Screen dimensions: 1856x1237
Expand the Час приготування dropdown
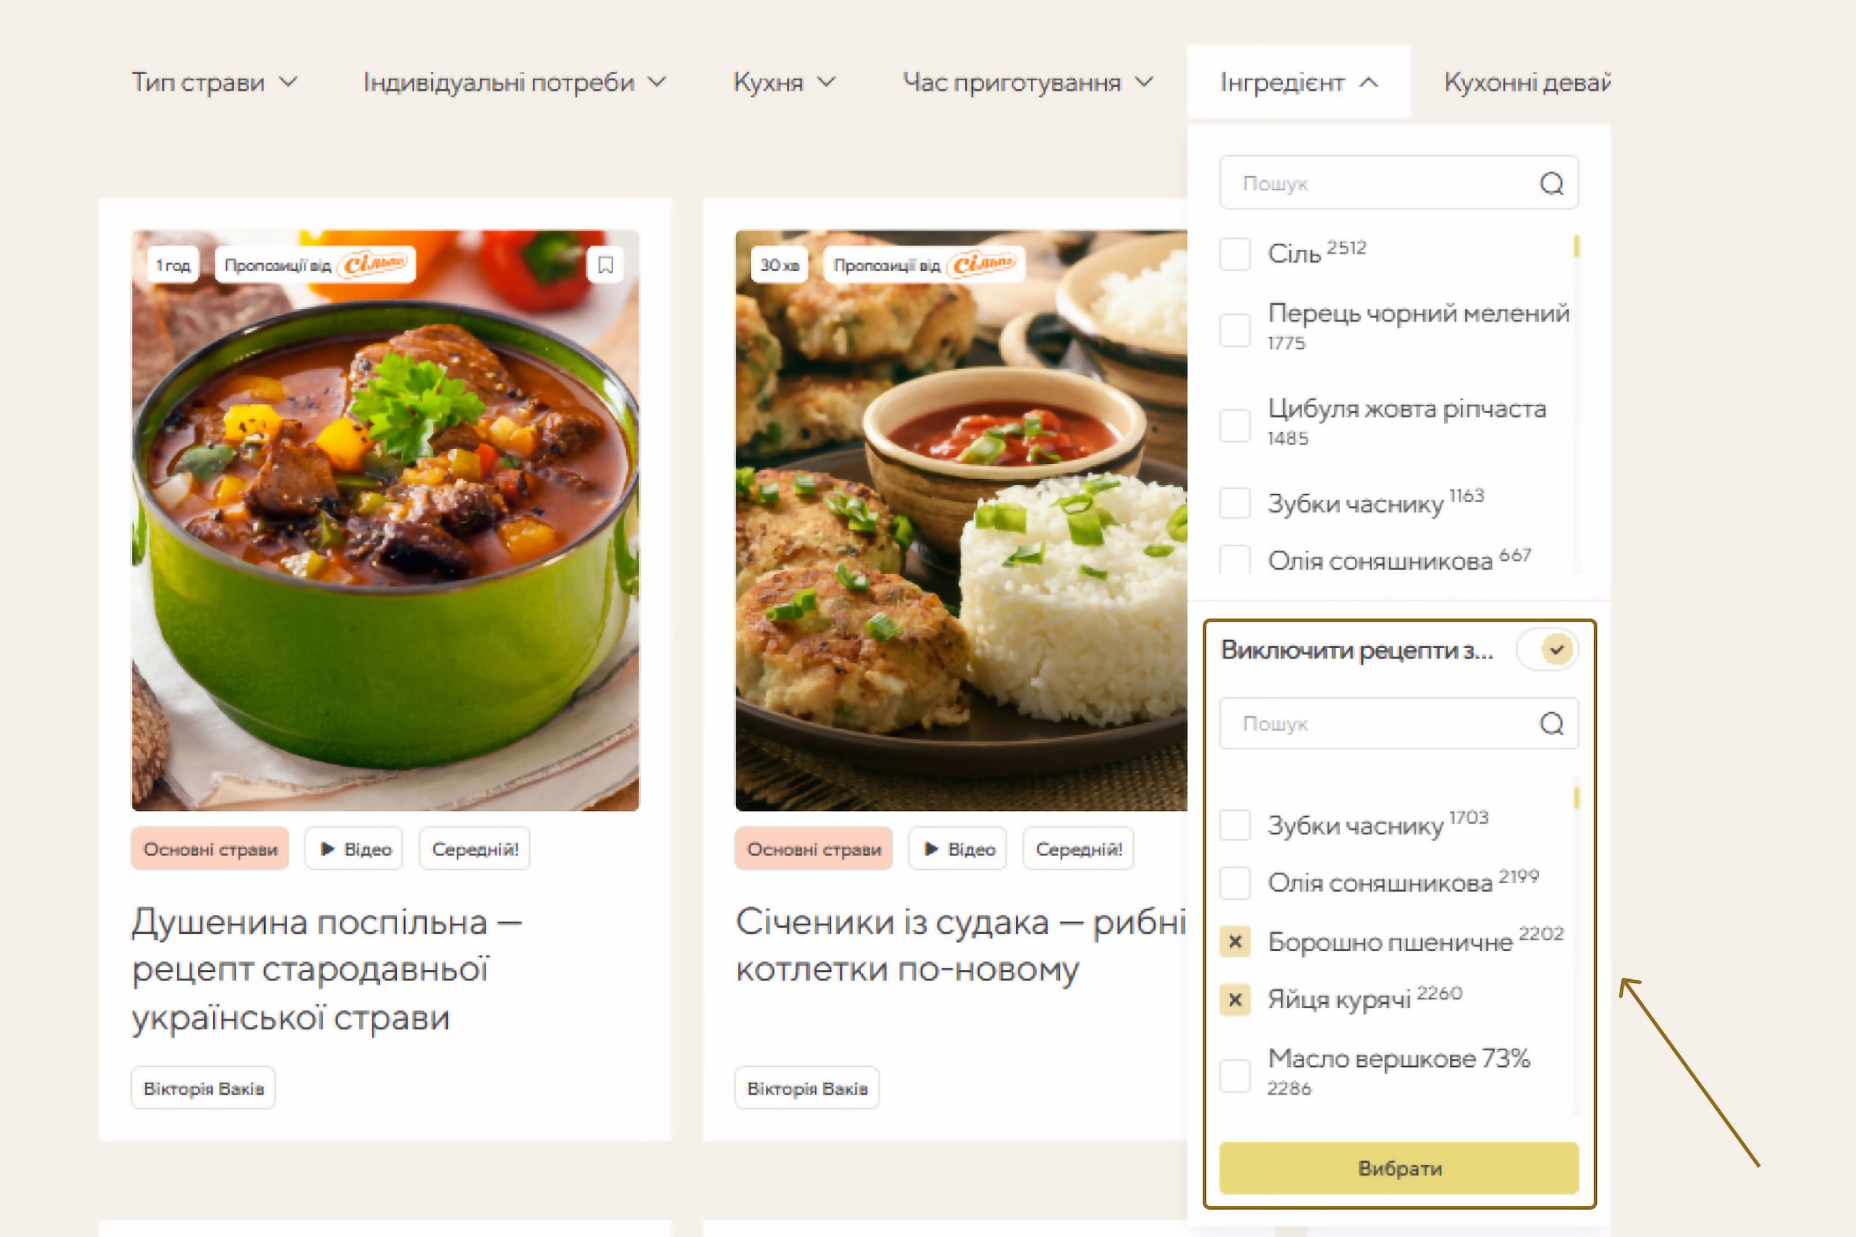coord(1028,82)
